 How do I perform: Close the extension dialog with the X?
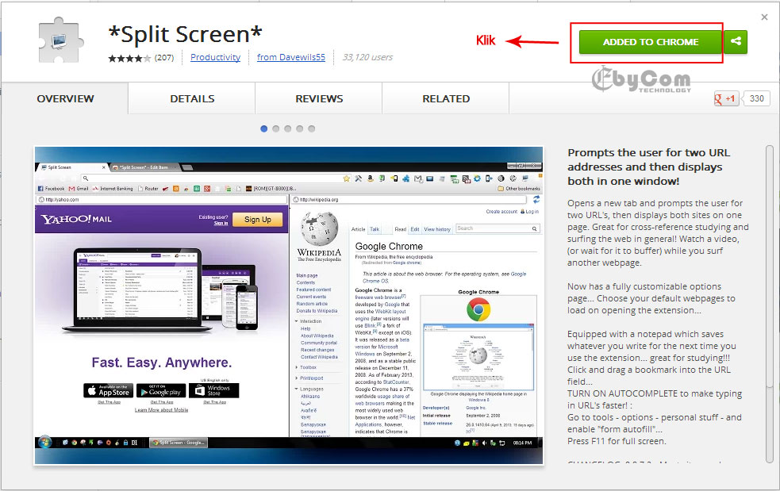point(765,17)
